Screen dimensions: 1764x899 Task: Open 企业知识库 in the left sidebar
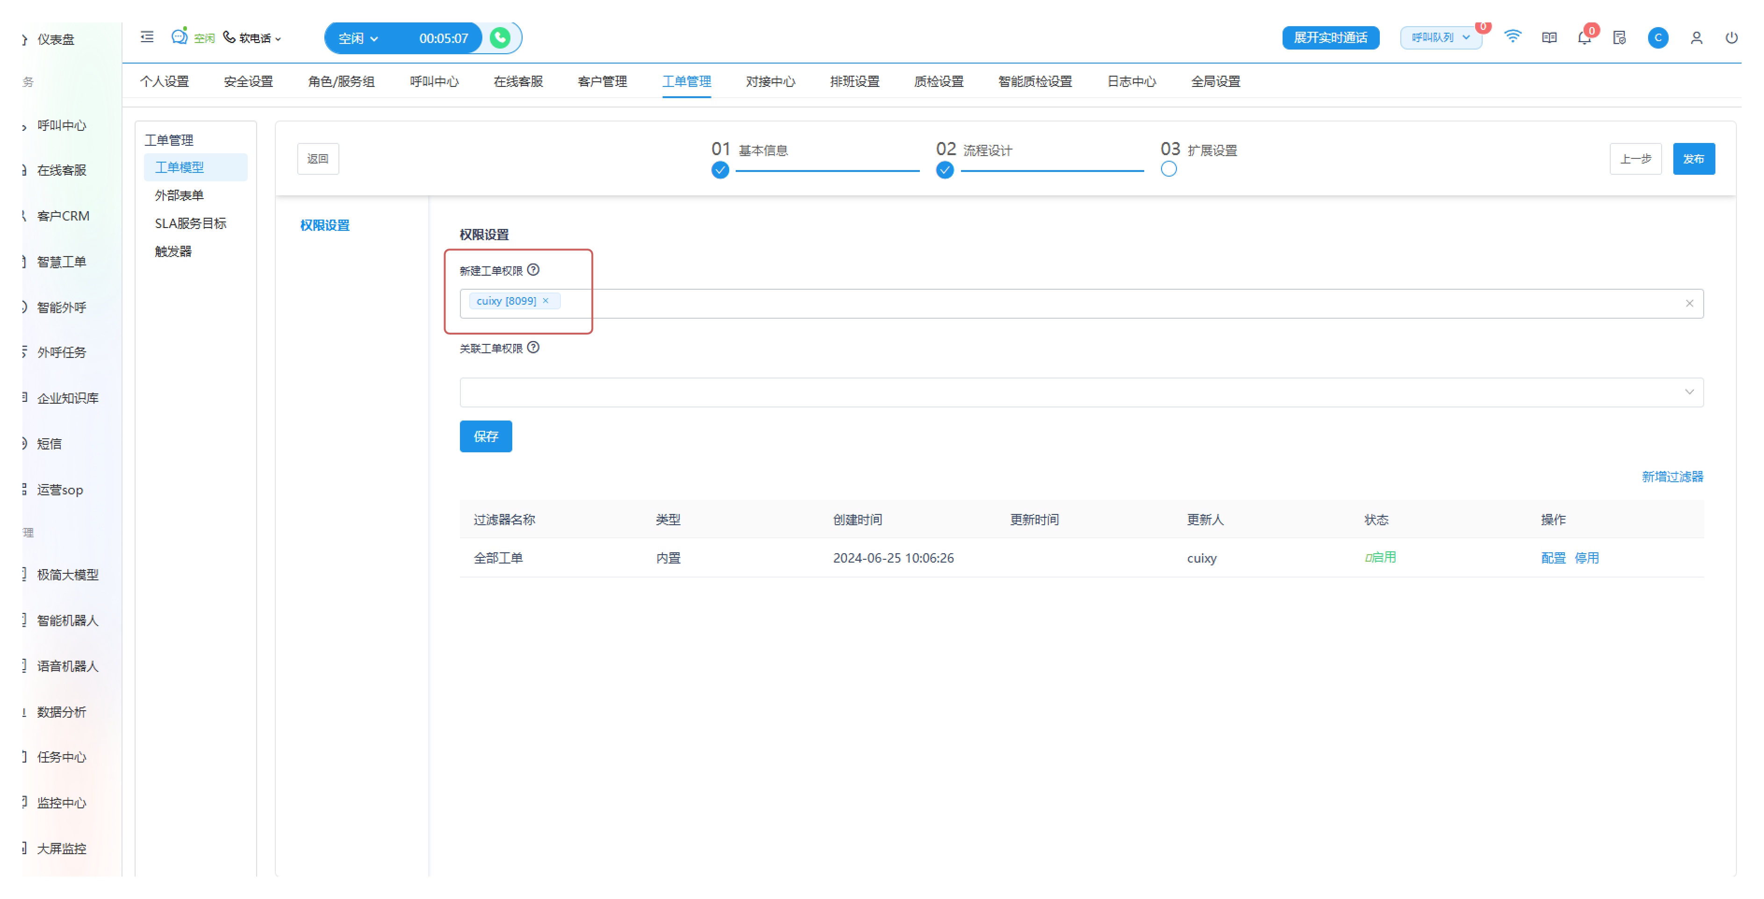coord(67,399)
